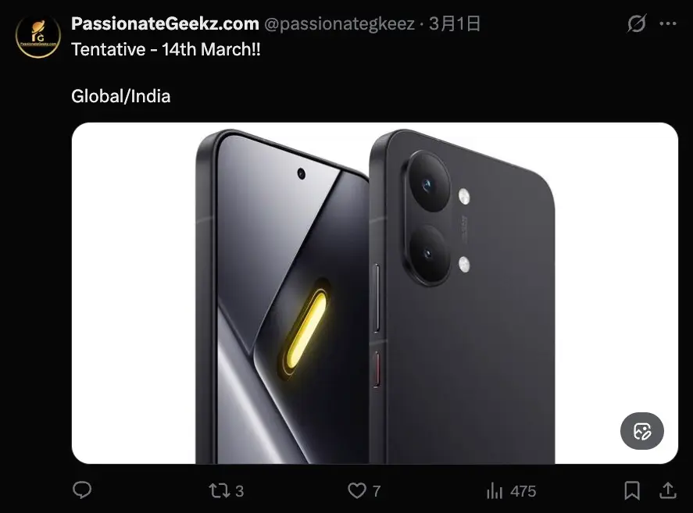Click the 'Tentative - 14th March!!' post text
693x513 pixels.
[166, 49]
